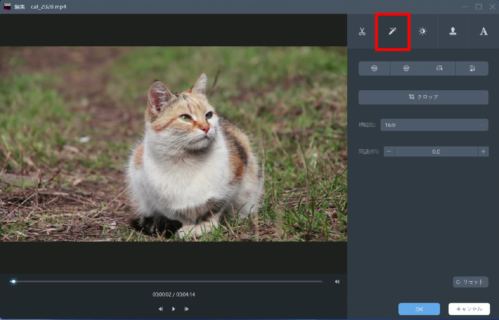Increase sync seconds with plus button
This screenshot has height=320, width=499.
(x=483, y=152)
